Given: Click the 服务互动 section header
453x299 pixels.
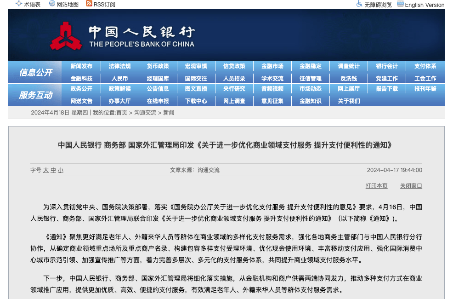Looking at the screenshot, I should pos(35,95).
